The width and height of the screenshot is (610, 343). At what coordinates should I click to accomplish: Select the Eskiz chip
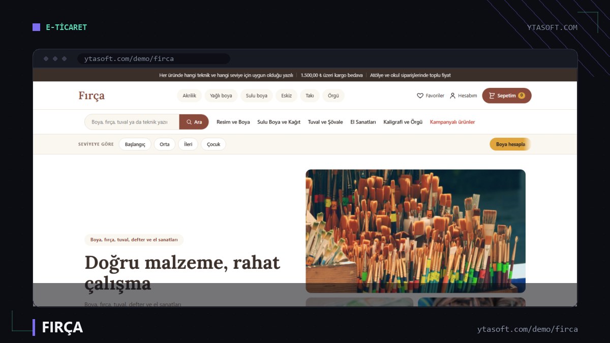287,96
